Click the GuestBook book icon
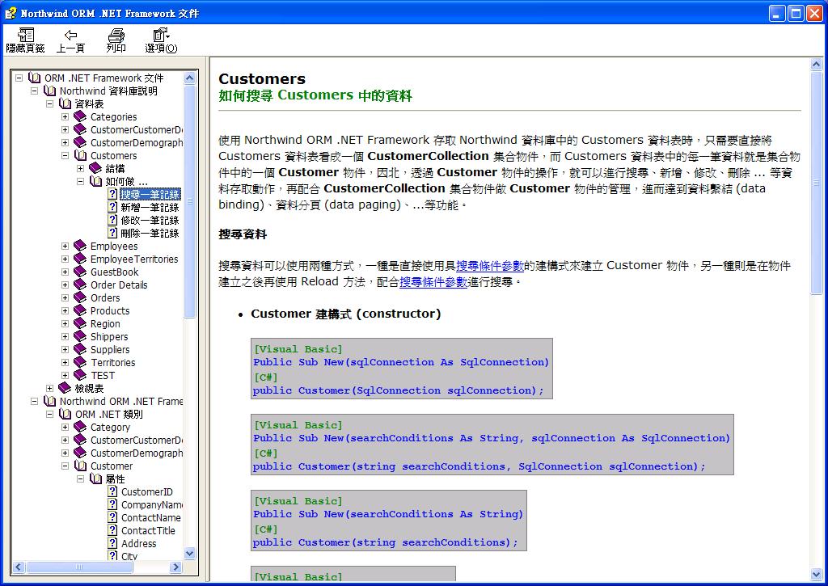 click(80, 272)
